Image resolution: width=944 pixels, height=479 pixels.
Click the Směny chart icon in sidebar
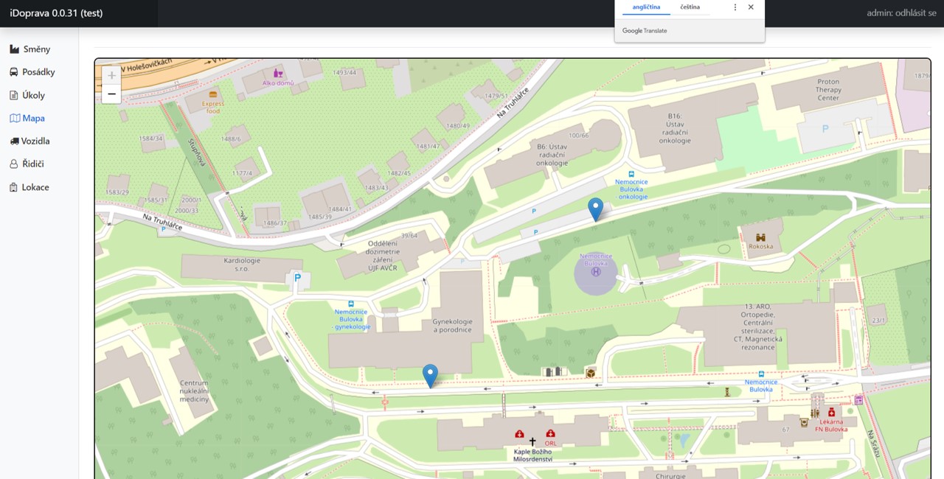[14, 49]
